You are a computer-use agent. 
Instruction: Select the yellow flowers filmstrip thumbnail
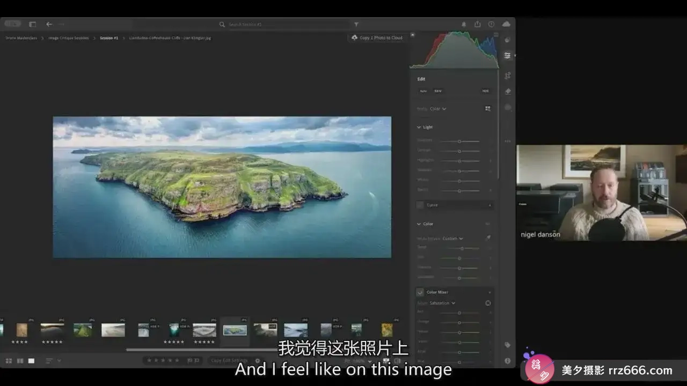[x=387, y=330]
